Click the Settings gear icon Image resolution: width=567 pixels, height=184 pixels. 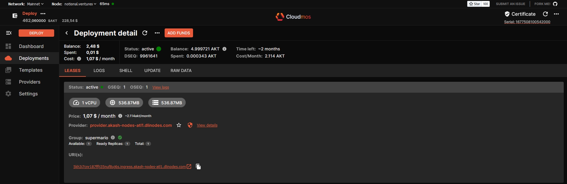tap(8, 94)
